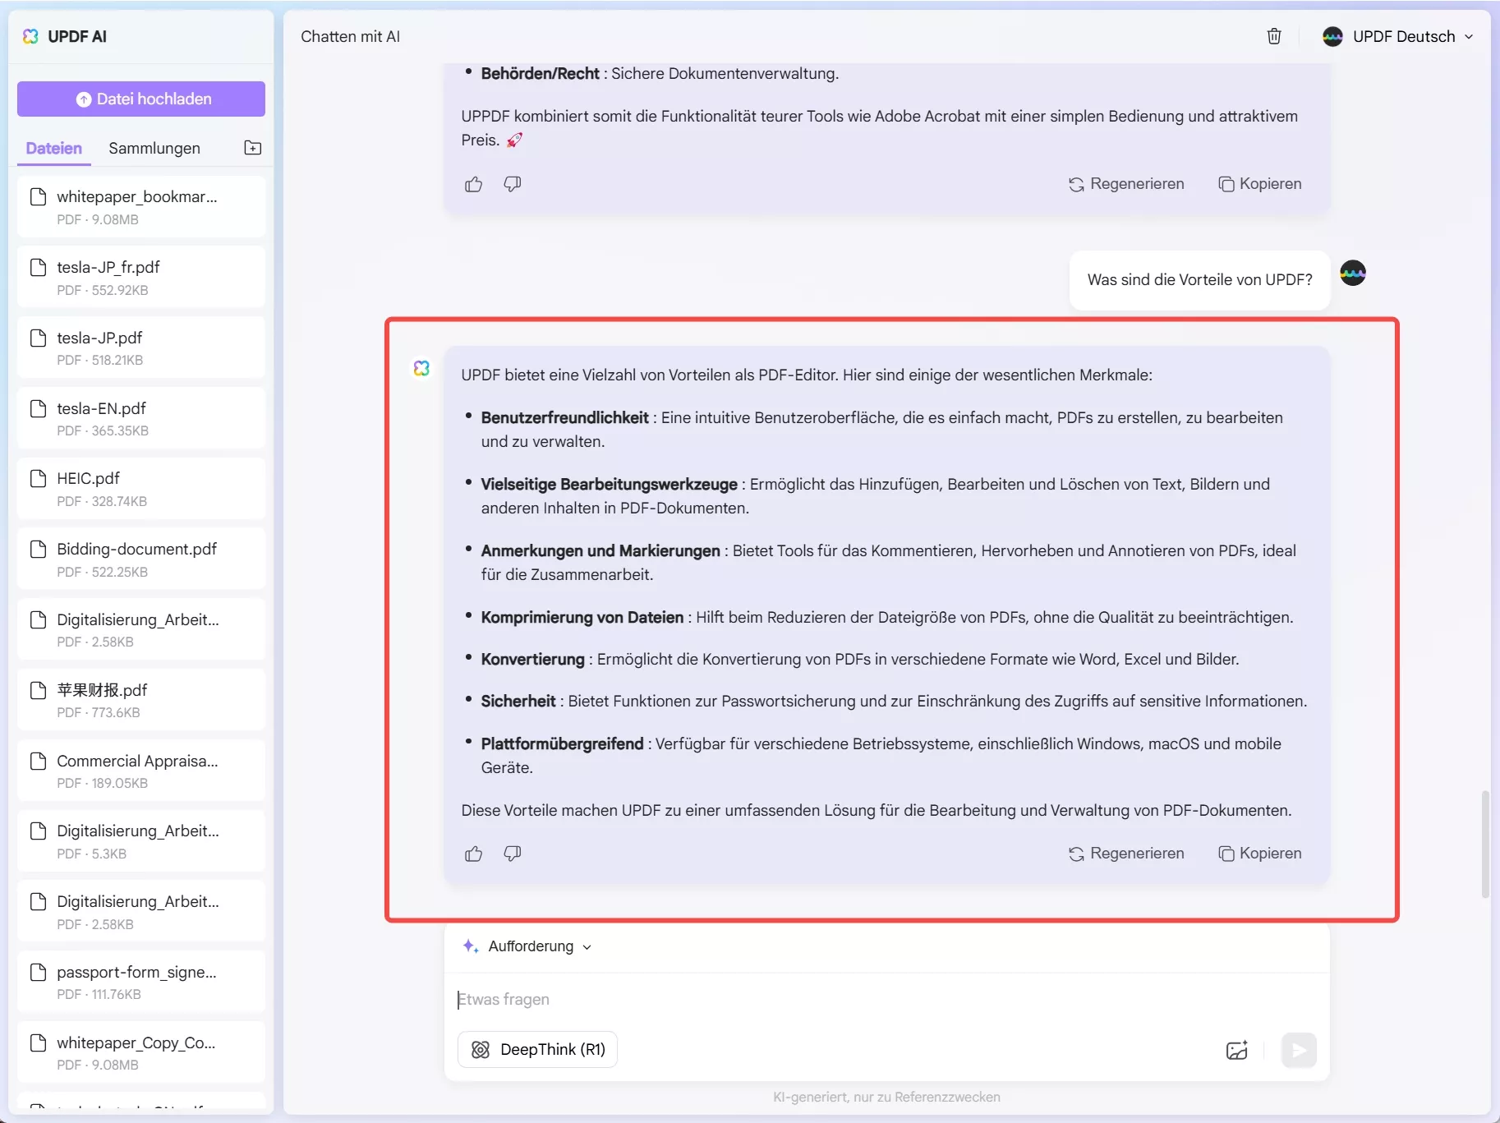1500x1123 pixels.
Task: Regenerate the UPDF Vorteile response
Action: pyautogui.click(x=1126, y=854)
